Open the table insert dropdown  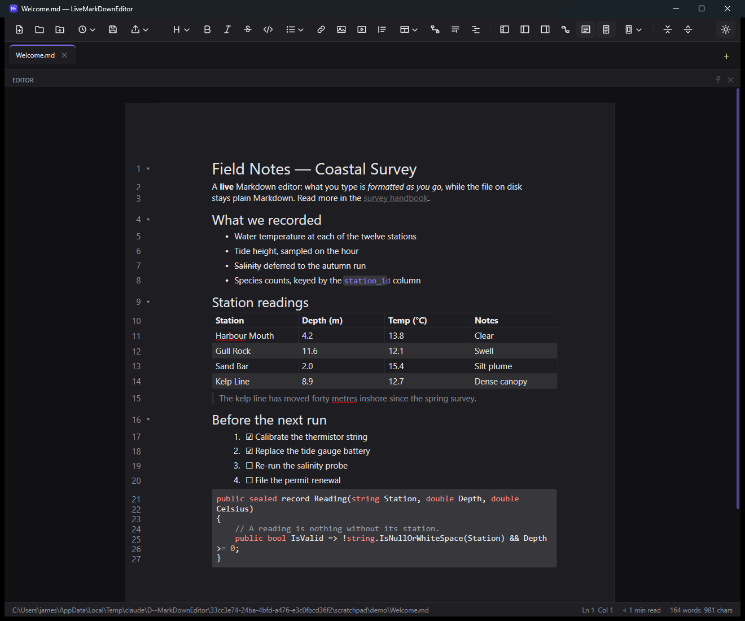pyautogui.click(x=409, y=29)
